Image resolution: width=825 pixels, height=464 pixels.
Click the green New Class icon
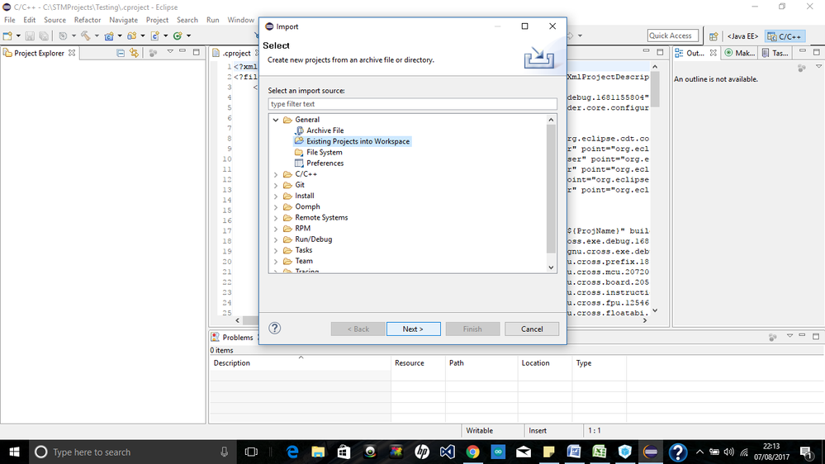(178, 36)
